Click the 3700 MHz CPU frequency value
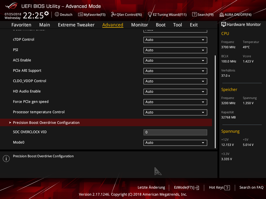This screenshot has height=199, width=266. 228,47
